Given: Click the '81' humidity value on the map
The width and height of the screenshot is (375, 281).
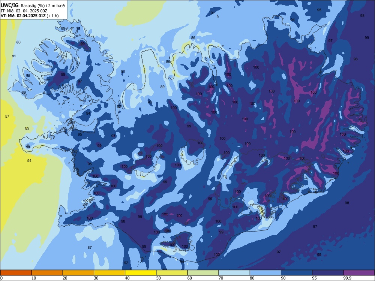Looking at the screenshot, I should (14, 56).
